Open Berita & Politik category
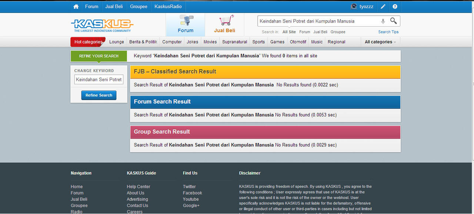 click(143, 42)
